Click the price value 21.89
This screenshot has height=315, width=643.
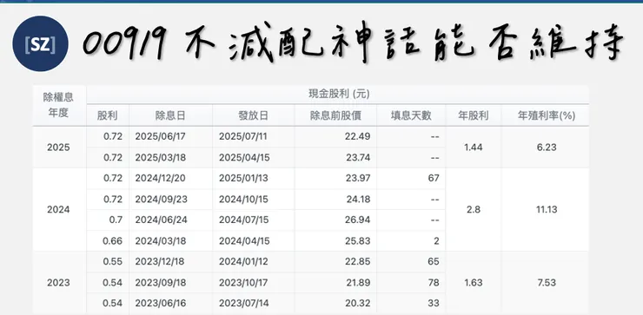click(358, 282)
